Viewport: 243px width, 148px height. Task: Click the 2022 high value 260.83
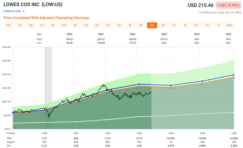[133, 39]
